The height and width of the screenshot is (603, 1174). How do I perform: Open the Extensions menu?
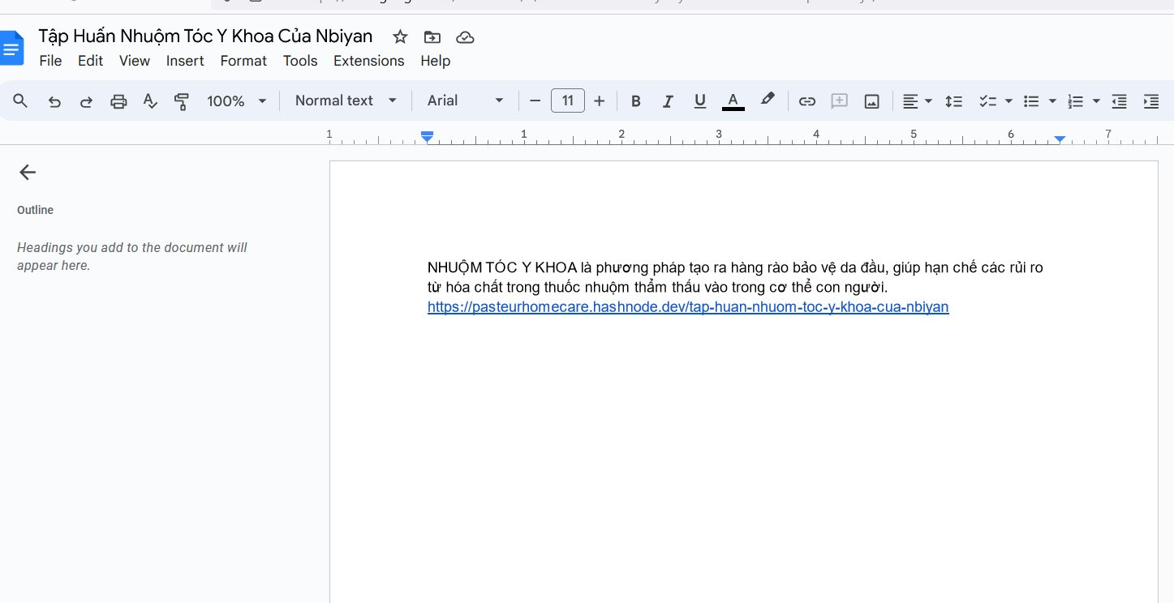point(368,61)
